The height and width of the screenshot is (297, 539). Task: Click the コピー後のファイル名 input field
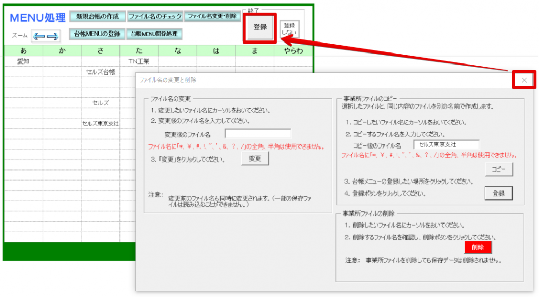[446, 144]
